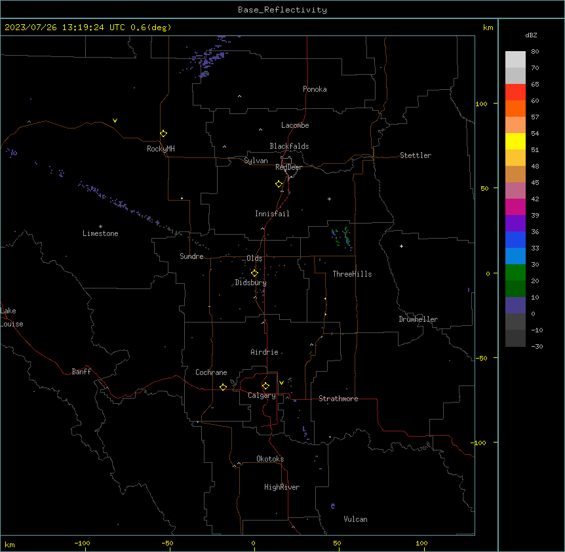Click the yellow V marker east of Calgary

[x=281, y=383]
